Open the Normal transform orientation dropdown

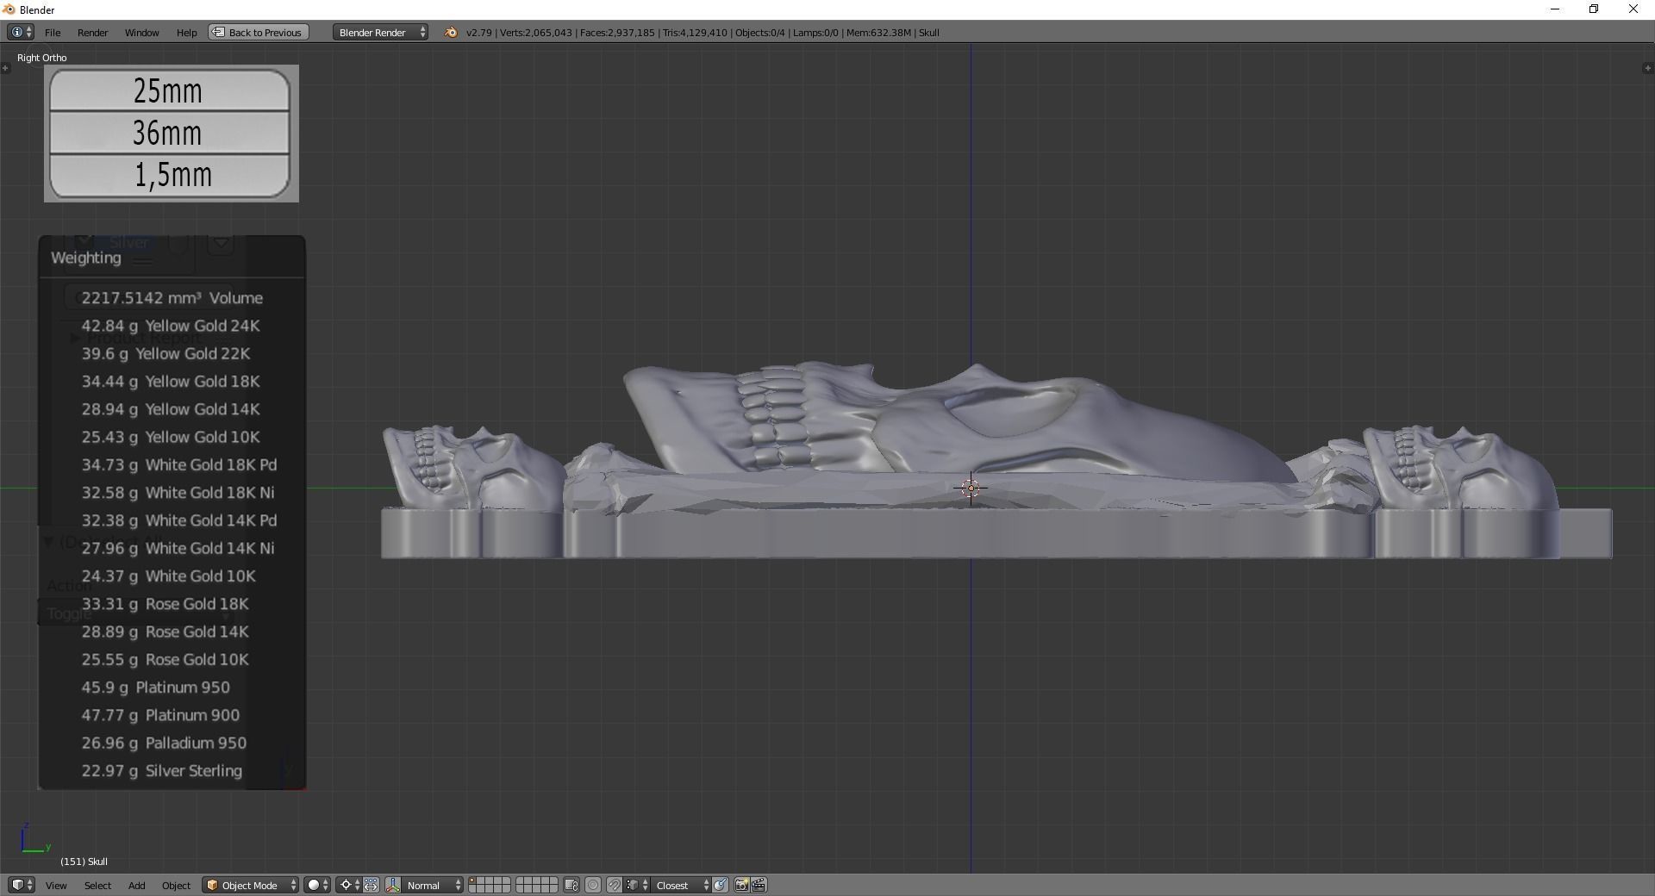click(x=433, y=885)
